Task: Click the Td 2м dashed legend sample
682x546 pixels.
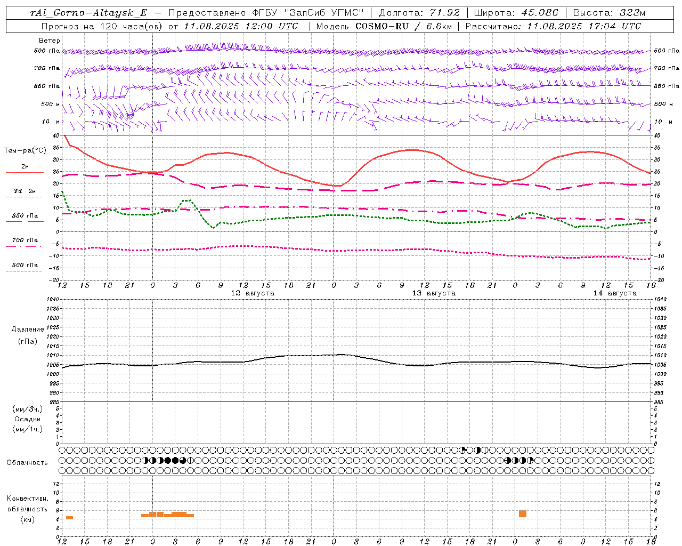Action: pos(23,197)
